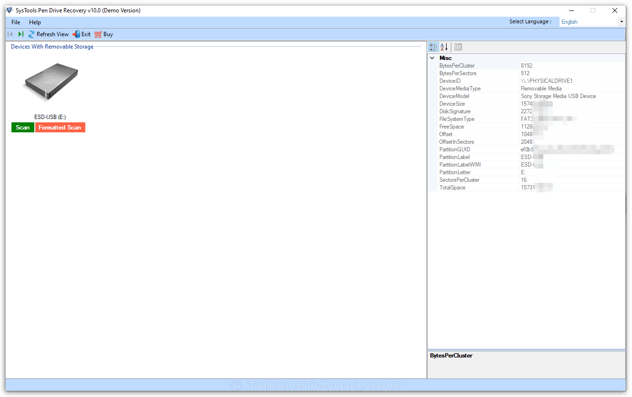The width and height of the screenshot is (632, 397).
Task: Click the Exit toolbar button
Action: coord(82,34)
